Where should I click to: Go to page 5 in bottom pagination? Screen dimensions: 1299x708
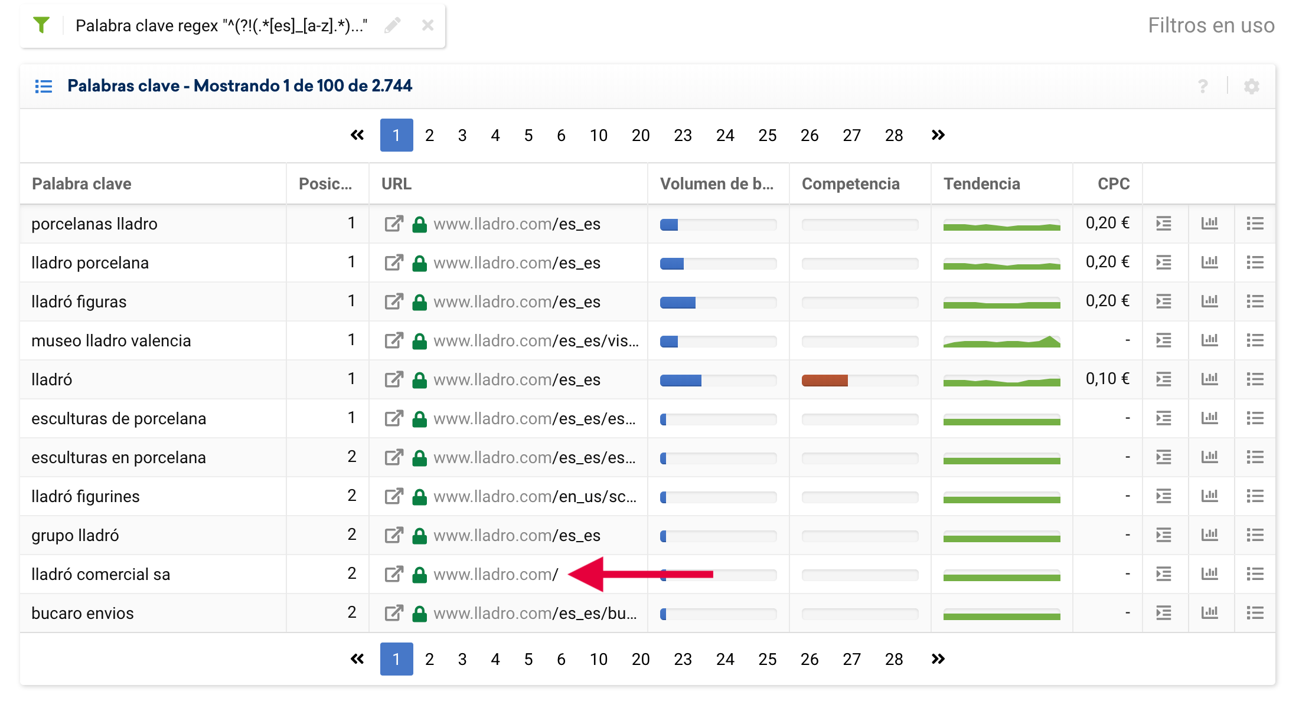(528, 659)
